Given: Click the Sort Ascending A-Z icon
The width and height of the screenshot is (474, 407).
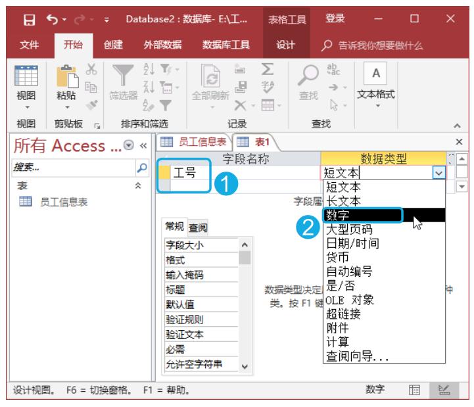Looking at the screenshot, I should 149,69.
